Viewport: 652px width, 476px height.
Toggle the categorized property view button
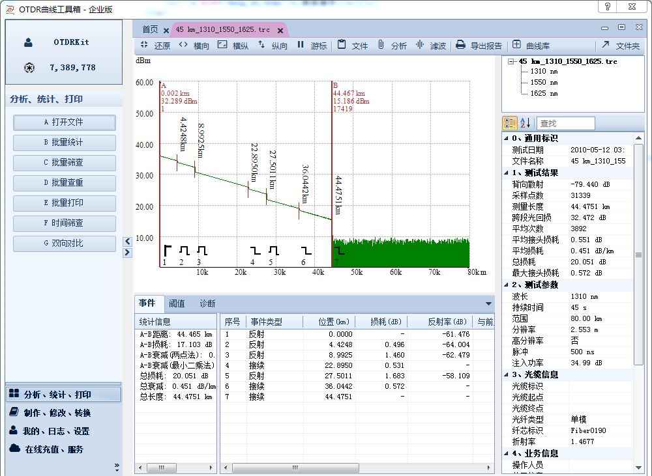(510, 123)
